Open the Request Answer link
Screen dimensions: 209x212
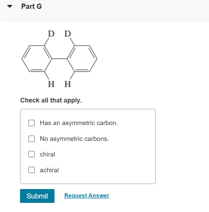(x=87, y=196)
